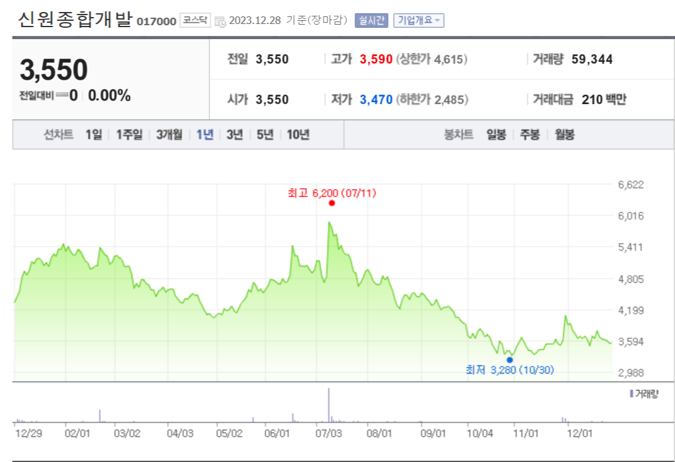The image size is (675, 462).
Task: Switch chart to 10년 period
Action: [298, 135]
